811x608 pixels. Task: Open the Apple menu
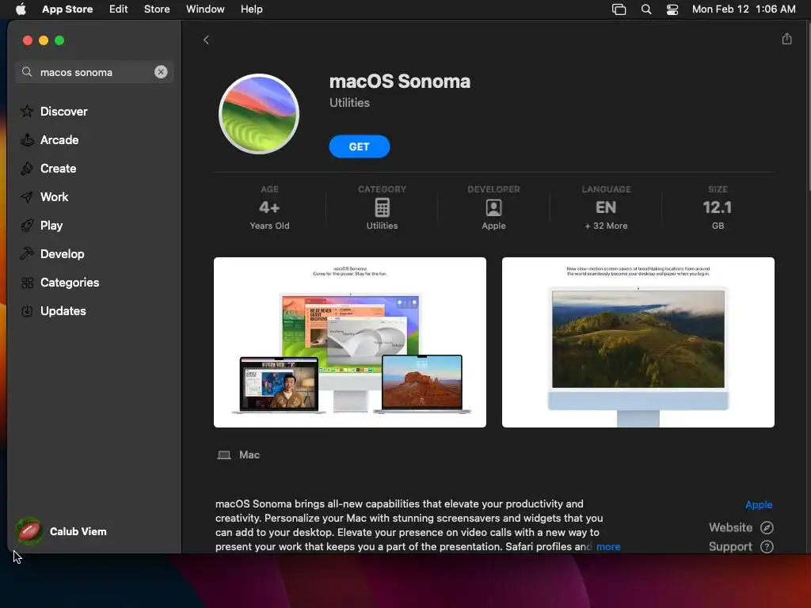pos(21,9)
